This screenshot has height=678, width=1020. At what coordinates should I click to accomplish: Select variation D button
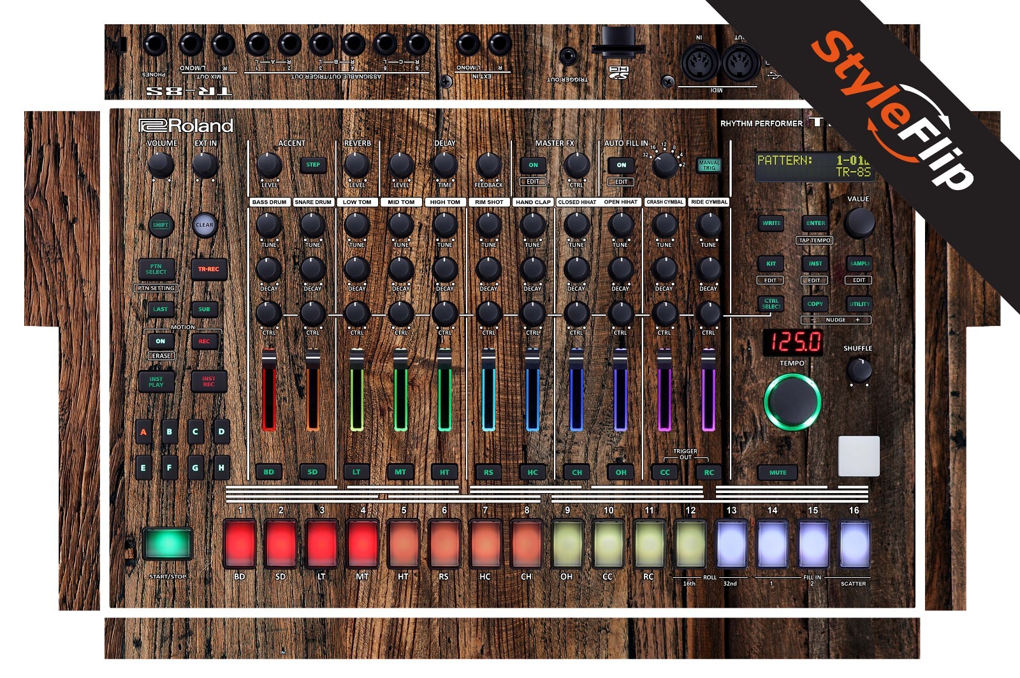pos(221,432)
